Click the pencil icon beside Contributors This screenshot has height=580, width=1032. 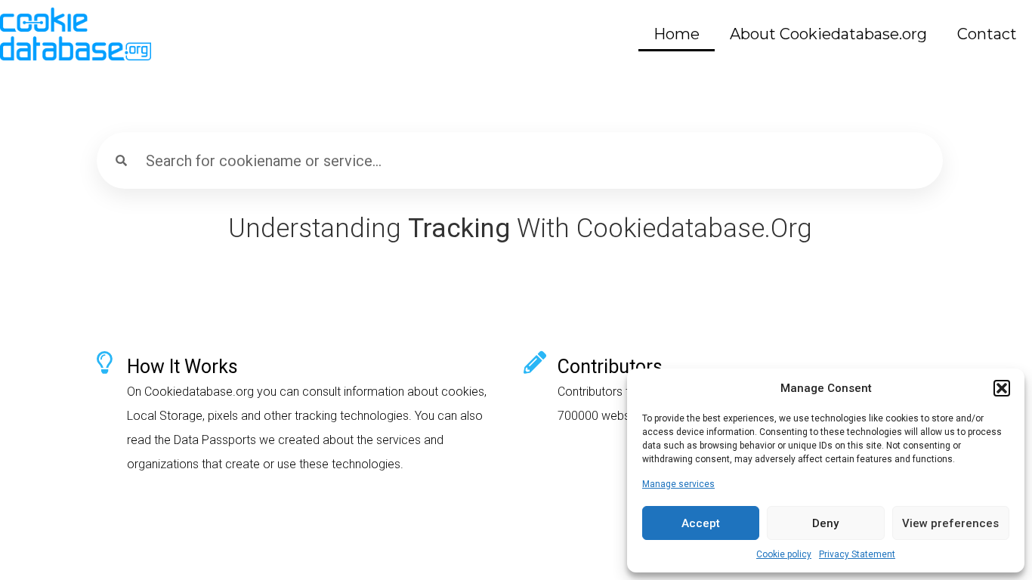(x=535, y=362)
